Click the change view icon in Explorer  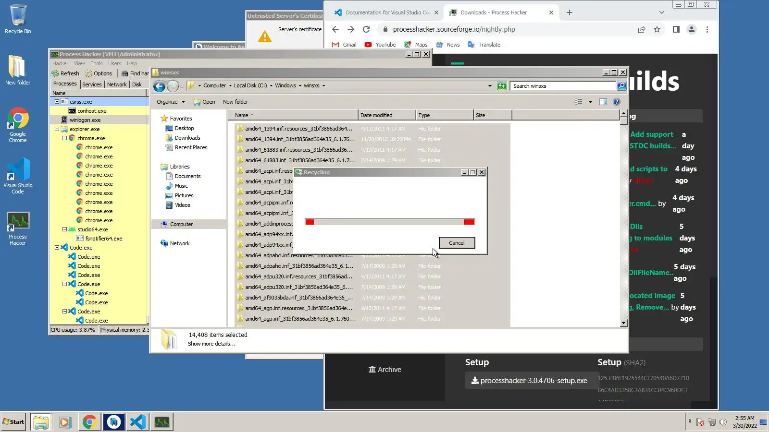(x=579, y=102)
